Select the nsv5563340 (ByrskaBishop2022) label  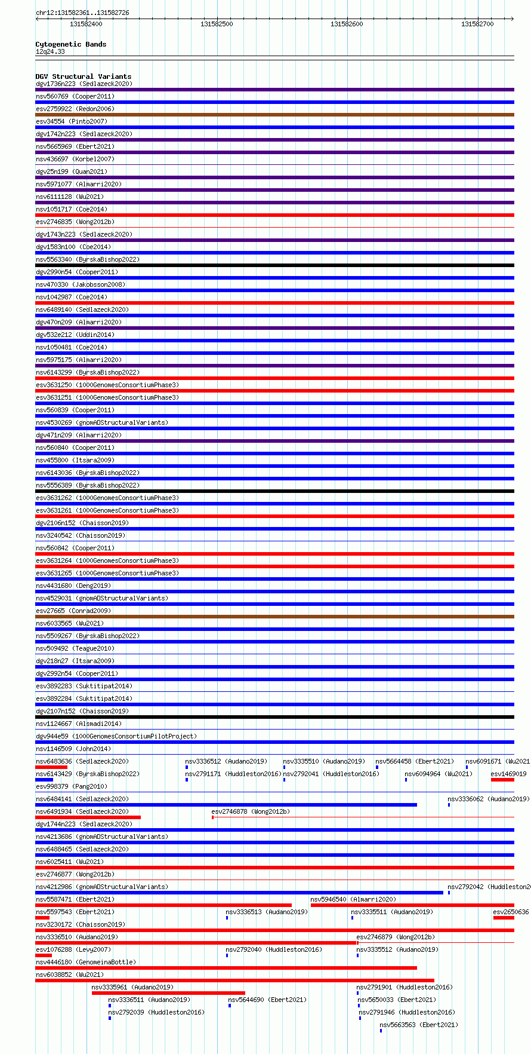coord(88,259)
